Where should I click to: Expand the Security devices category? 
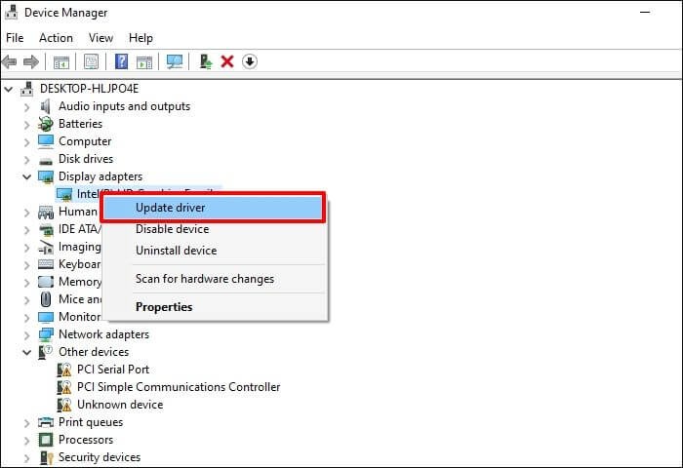27,457
